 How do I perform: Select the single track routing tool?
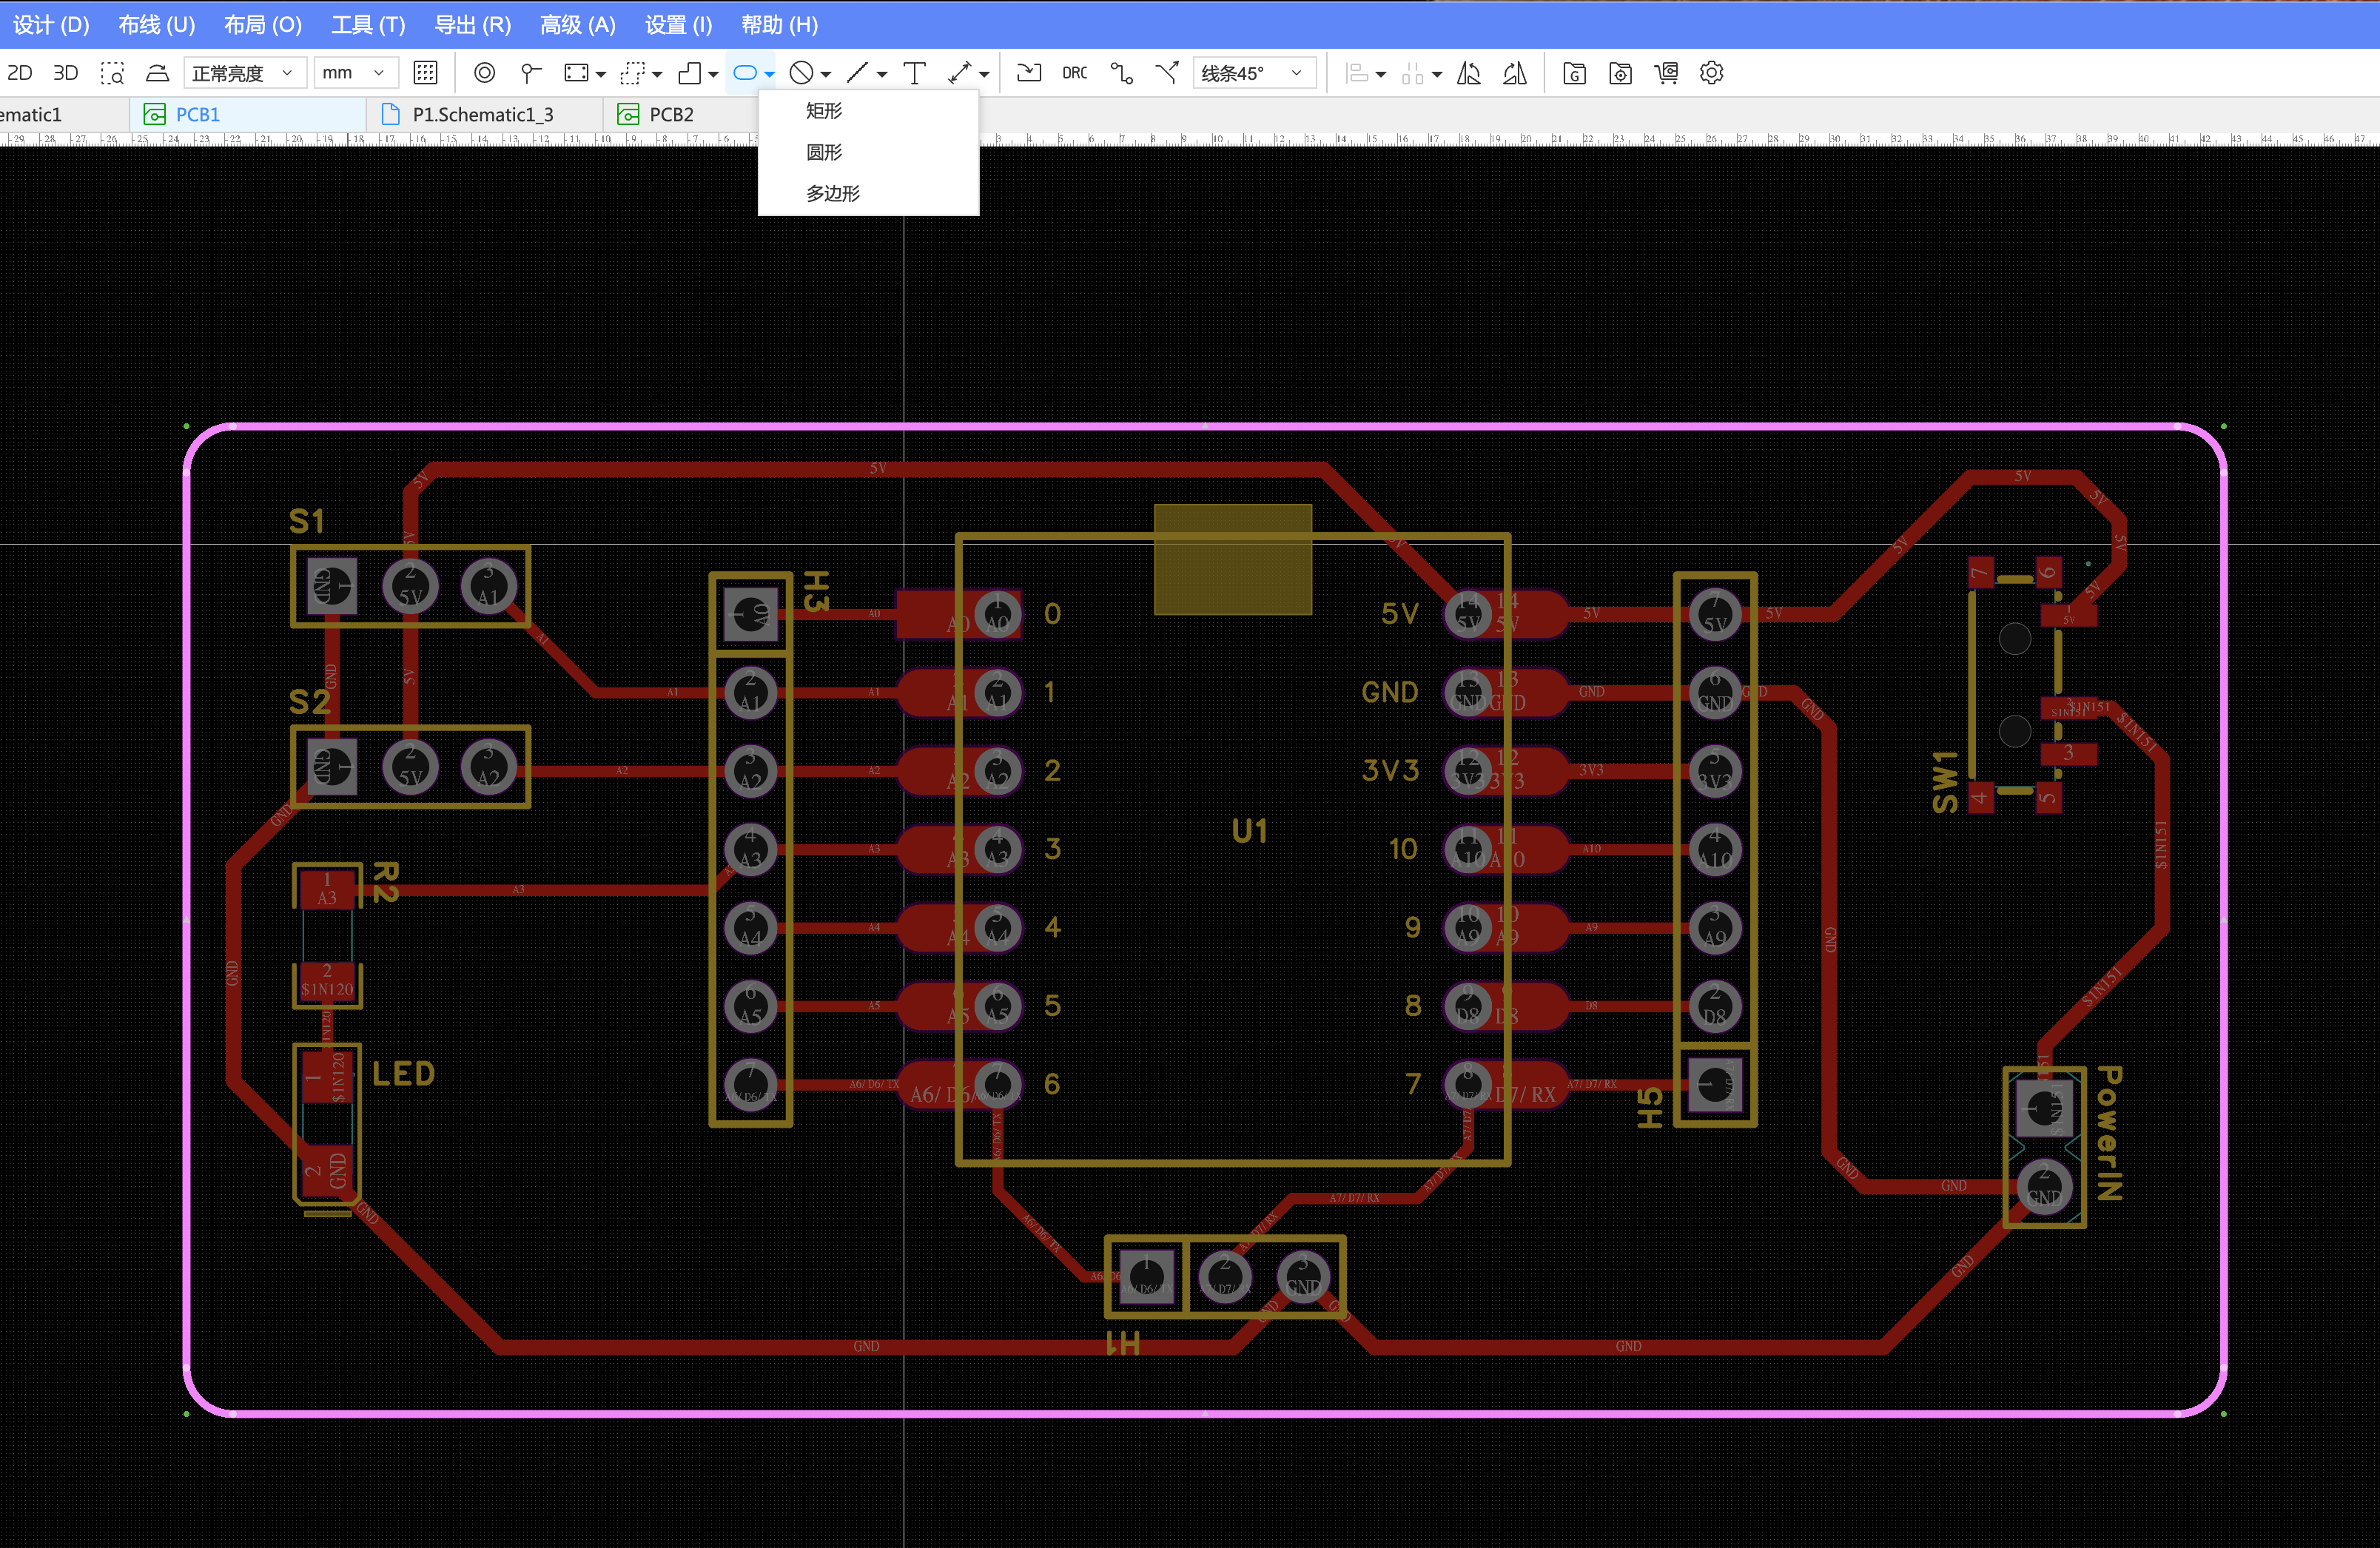[x=1121, y=73]
